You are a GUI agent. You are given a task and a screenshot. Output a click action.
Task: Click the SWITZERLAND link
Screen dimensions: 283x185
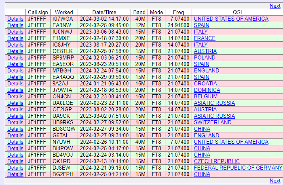pos(213,123)
